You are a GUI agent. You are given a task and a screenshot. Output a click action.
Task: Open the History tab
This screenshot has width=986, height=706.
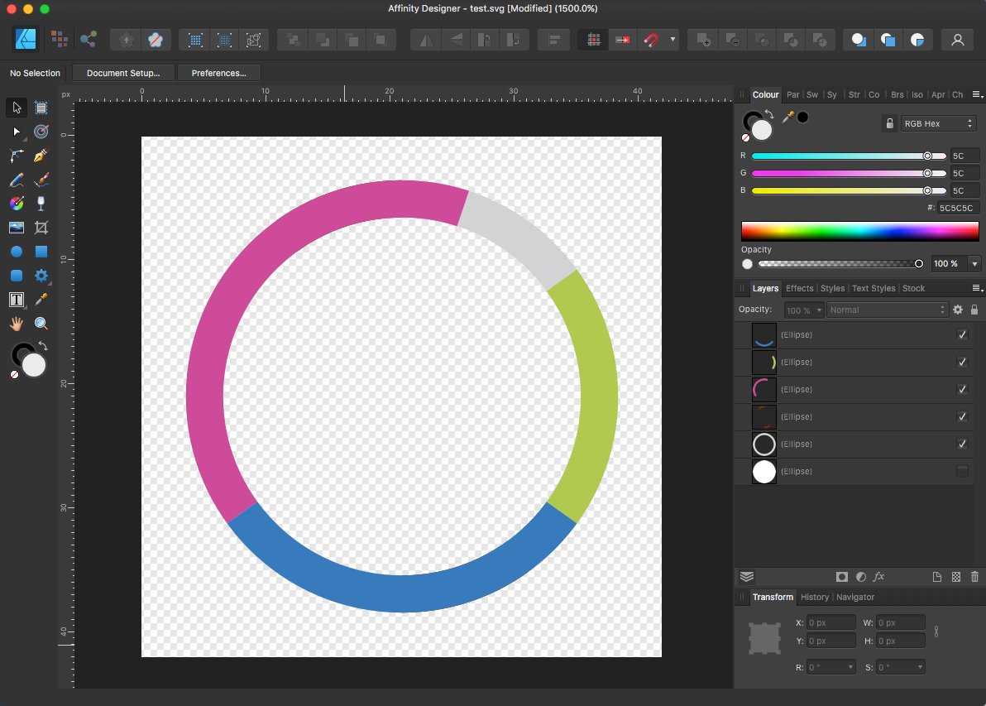pyautogui.click(x=815, y=597)
